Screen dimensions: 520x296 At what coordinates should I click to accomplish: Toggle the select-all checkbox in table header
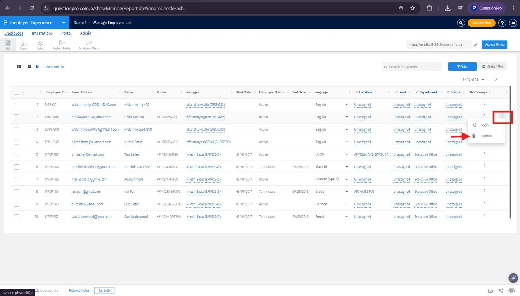coord(16,92)
